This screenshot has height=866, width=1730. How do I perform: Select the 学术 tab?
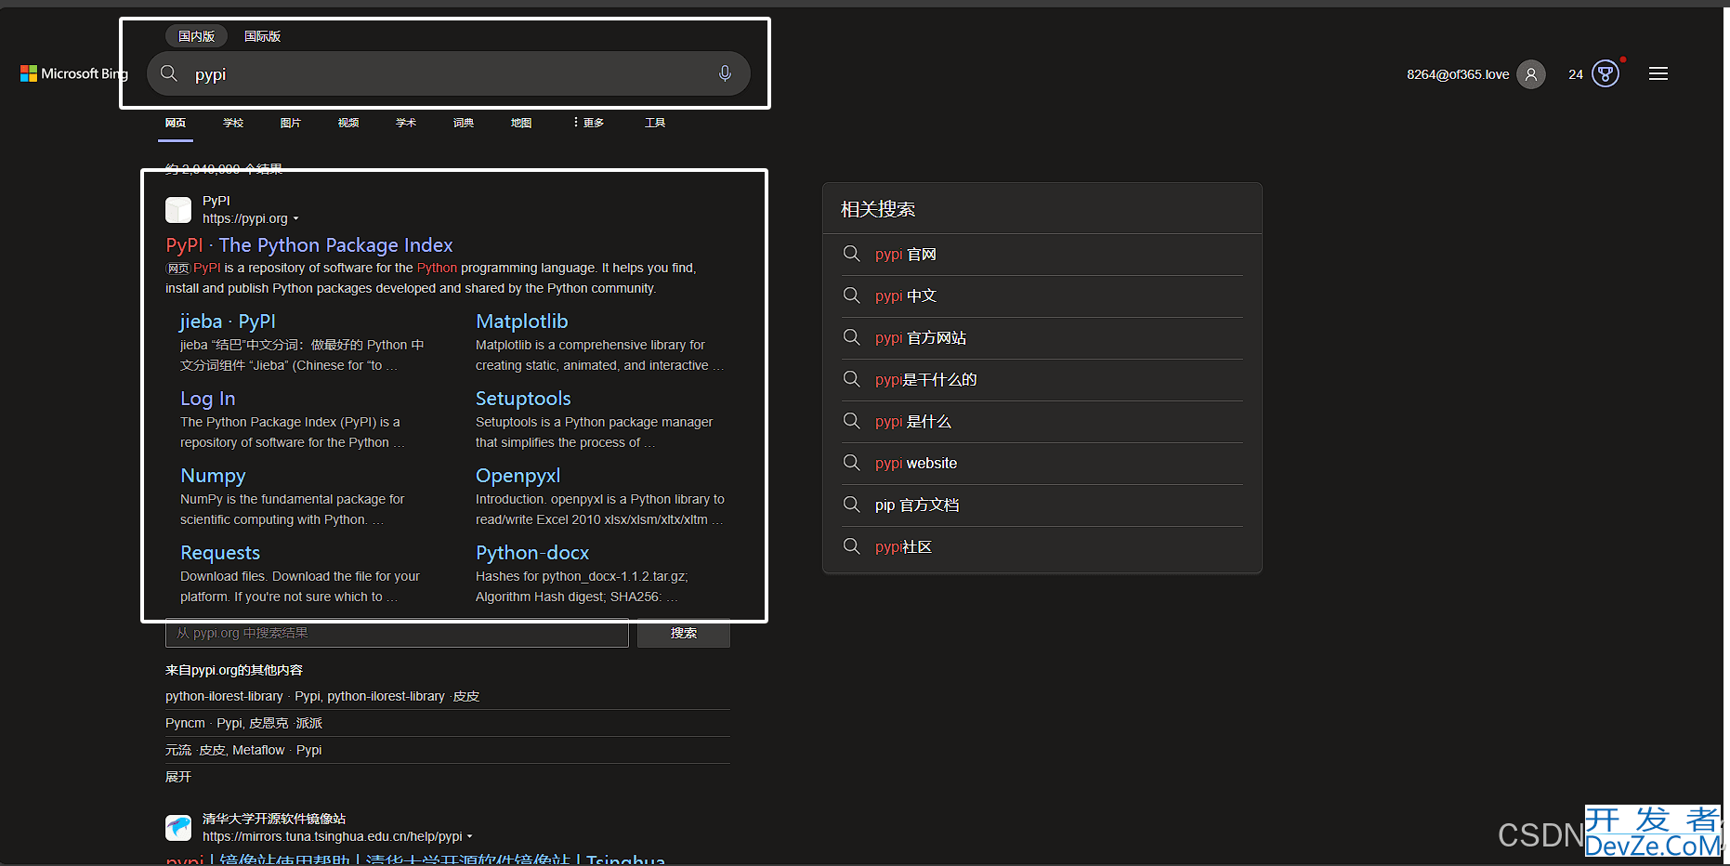[406, 123]
